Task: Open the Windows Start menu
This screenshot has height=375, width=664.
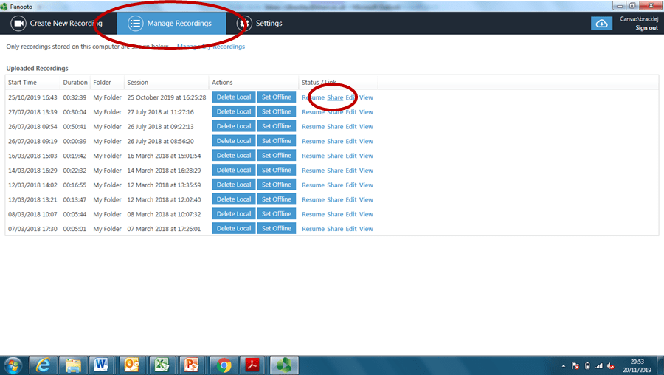Action: 13,365
